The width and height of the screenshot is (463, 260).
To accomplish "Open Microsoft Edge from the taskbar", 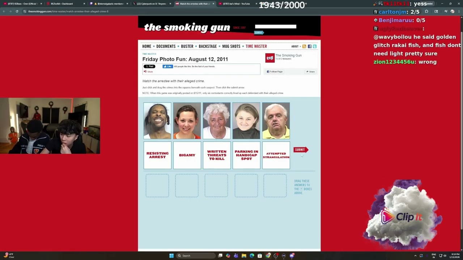I will (252, 256).
